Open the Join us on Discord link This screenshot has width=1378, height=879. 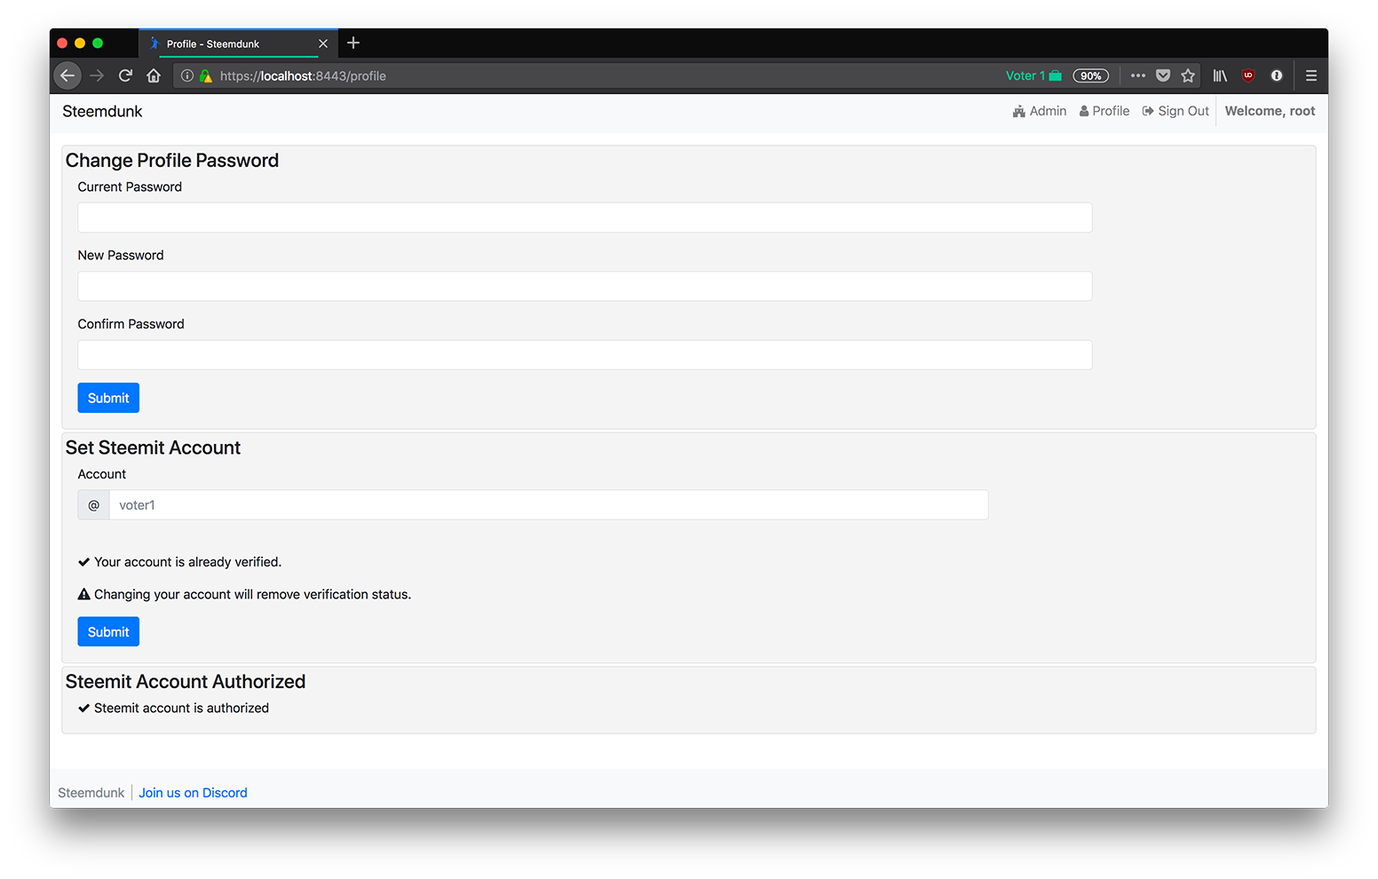[x=193, y=793]
